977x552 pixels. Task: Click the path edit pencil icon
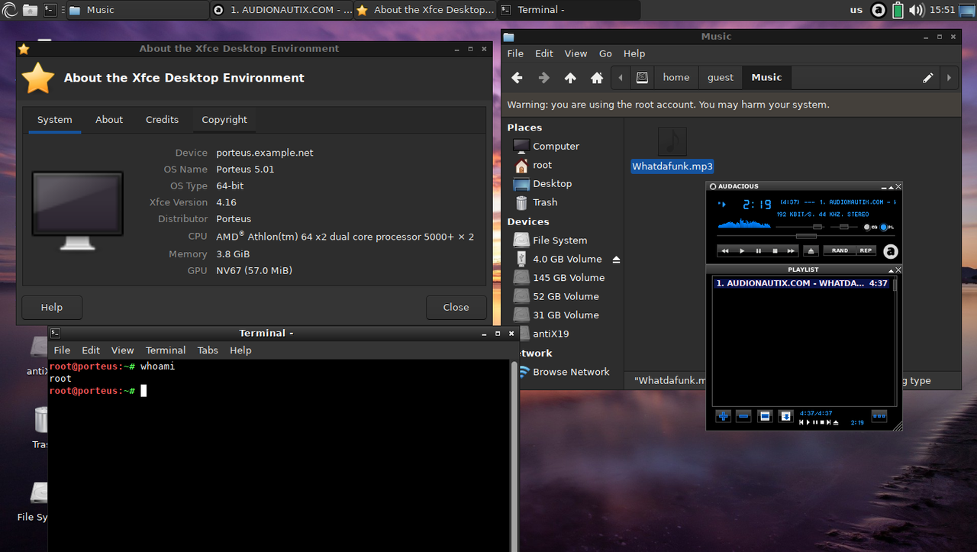pyautogui.click(x=927, y=77)
